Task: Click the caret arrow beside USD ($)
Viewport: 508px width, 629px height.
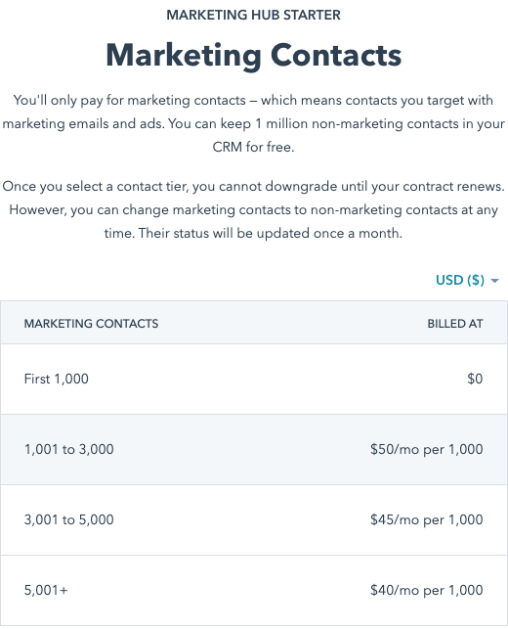Action: click(x=494, y=281)
